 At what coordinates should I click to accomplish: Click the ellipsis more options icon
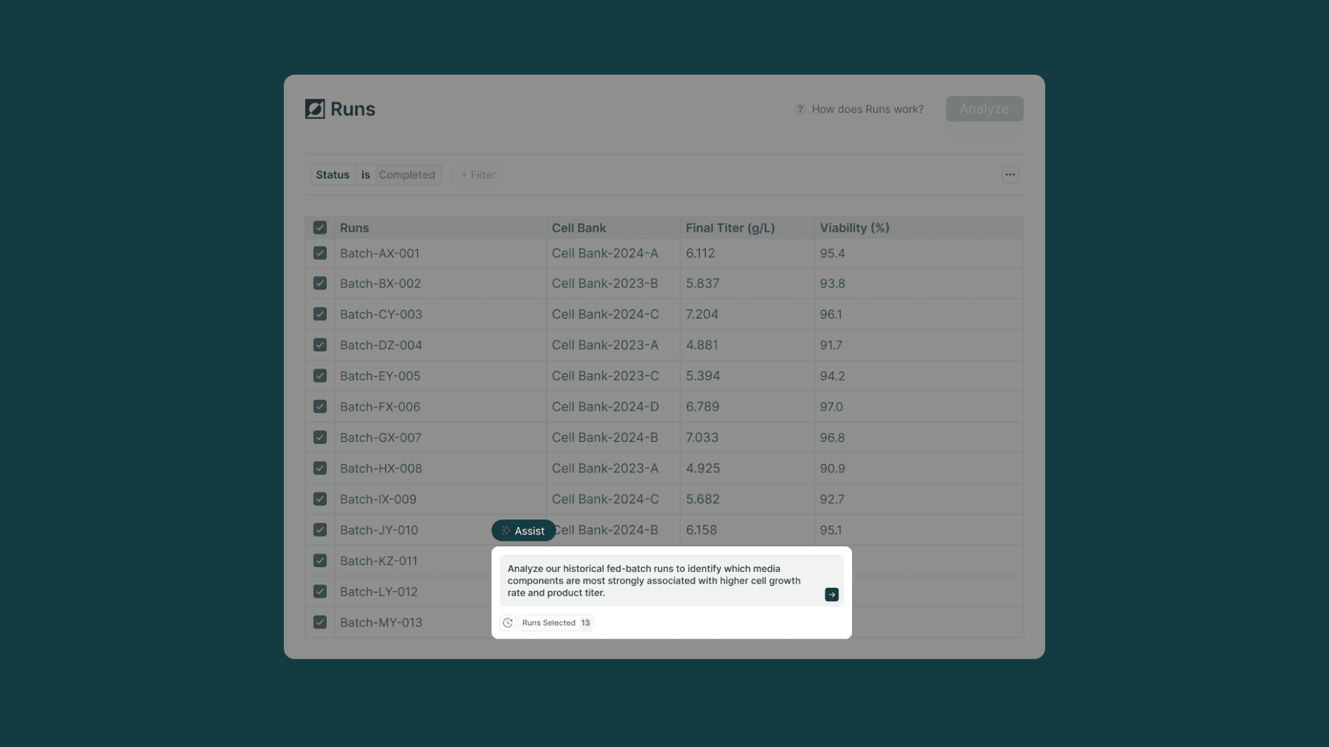1010,174
